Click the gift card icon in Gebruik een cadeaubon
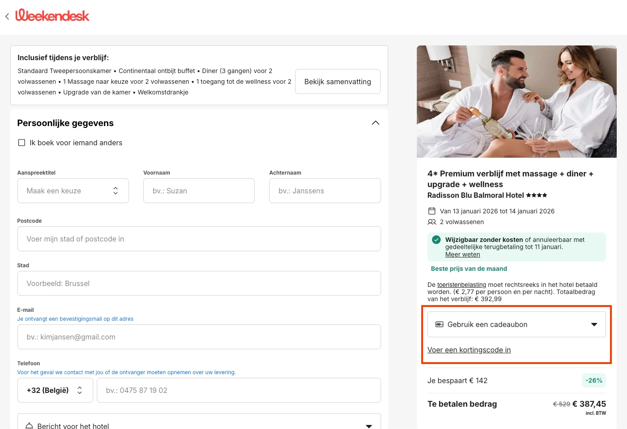The height and width of the screenshot is (429, 627). tap(439, 324)
